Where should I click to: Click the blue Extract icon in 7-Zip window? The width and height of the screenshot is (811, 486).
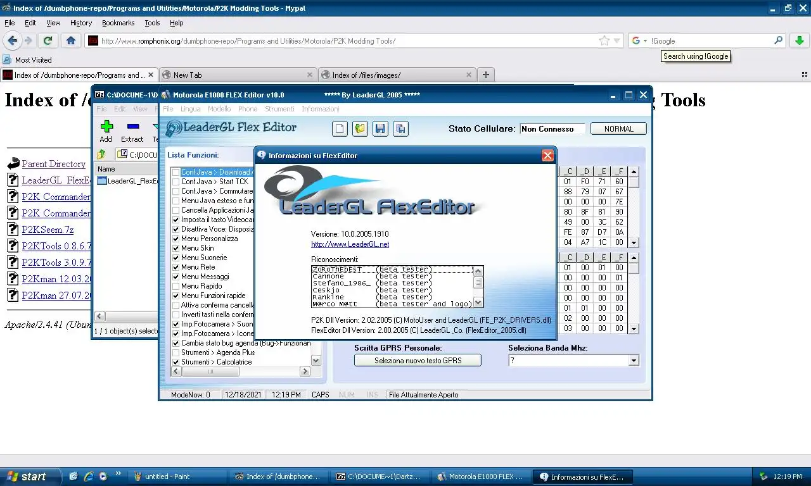point(132,127)
